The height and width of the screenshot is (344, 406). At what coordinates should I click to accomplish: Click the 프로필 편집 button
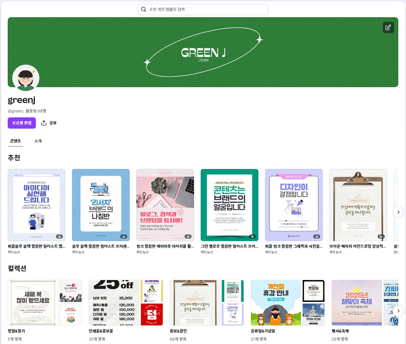pos(22,123)
